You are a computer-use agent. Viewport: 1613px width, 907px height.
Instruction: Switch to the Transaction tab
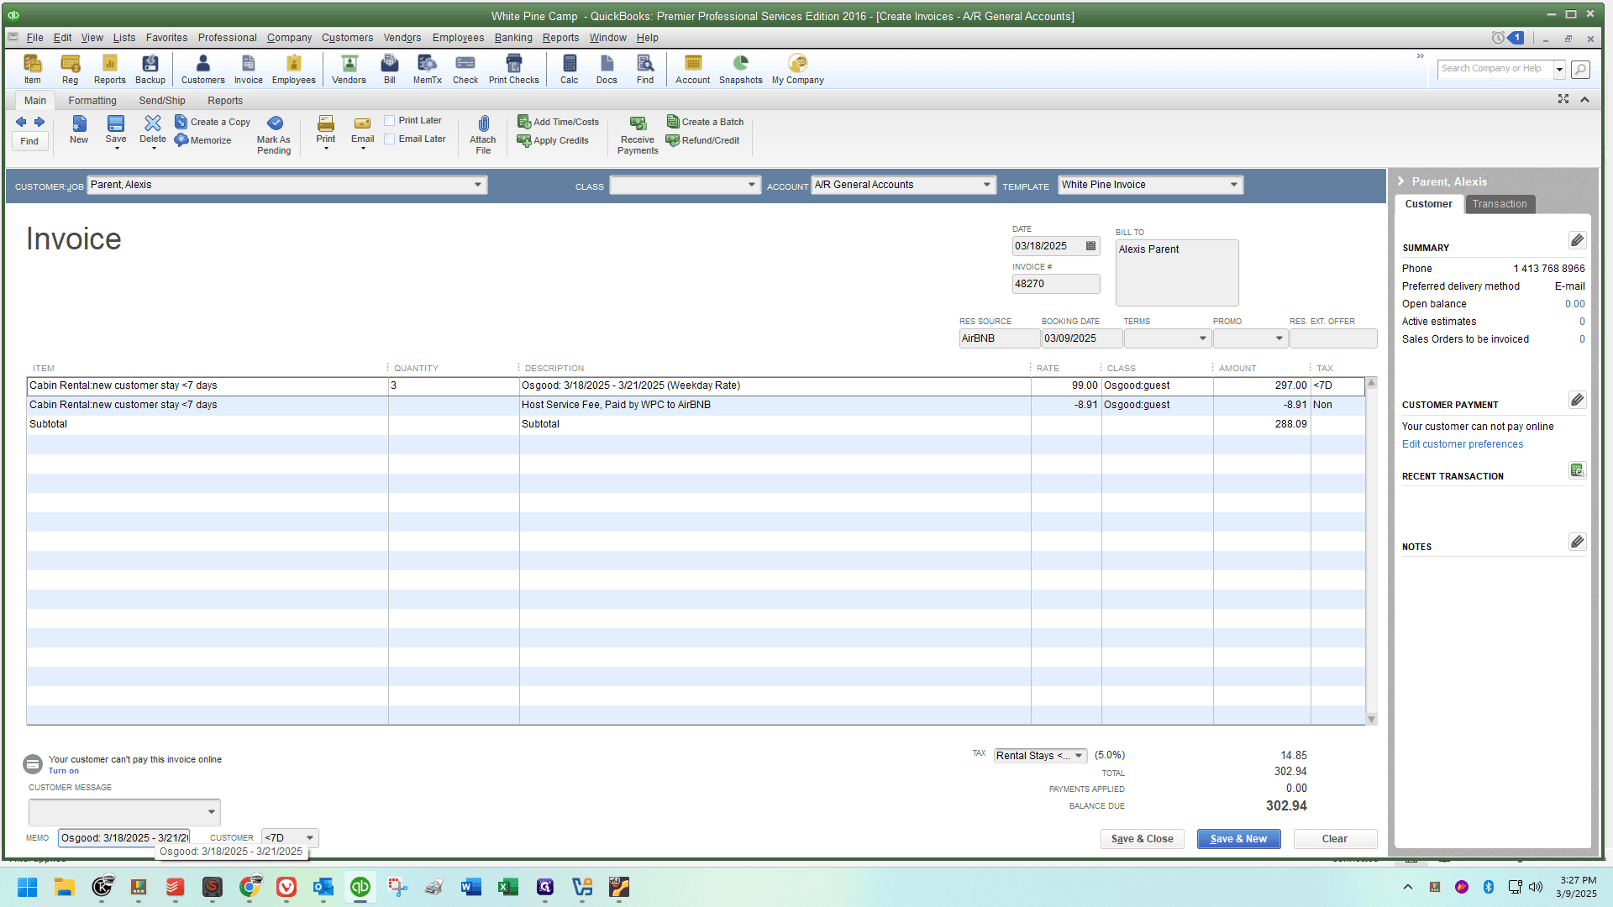pos(1500,204)
